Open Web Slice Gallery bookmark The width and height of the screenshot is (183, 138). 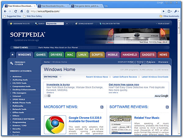33,16
